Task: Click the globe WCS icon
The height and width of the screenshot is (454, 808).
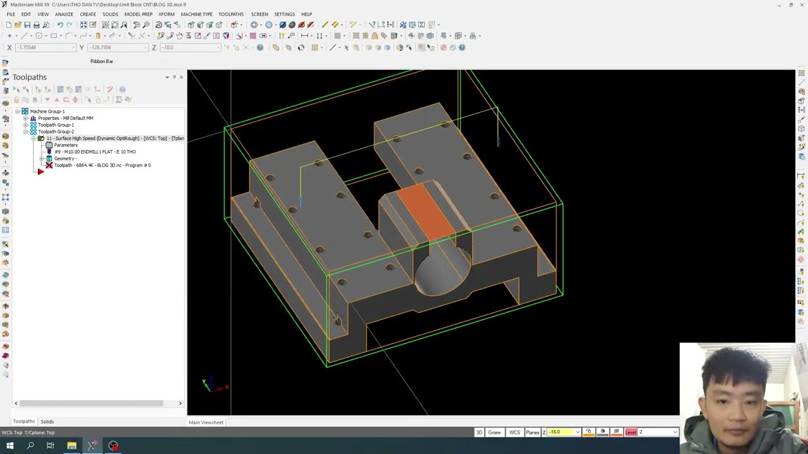Action: (254, 25)
